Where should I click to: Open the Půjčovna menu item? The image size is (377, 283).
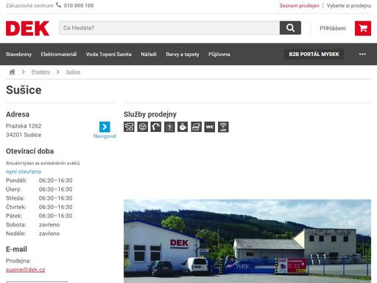pos(219,55)
